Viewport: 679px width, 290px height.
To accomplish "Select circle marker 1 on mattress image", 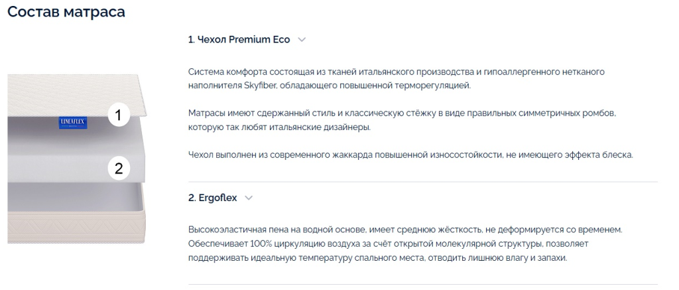I will (x=118, y=115).
